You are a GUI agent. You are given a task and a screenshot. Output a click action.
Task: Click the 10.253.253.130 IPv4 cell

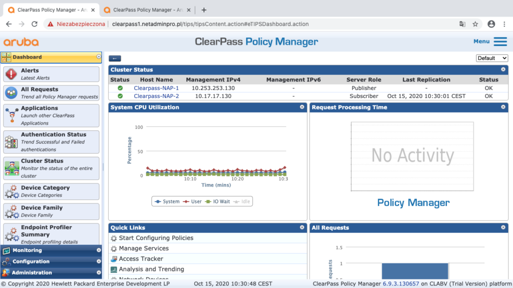(213, 88)
